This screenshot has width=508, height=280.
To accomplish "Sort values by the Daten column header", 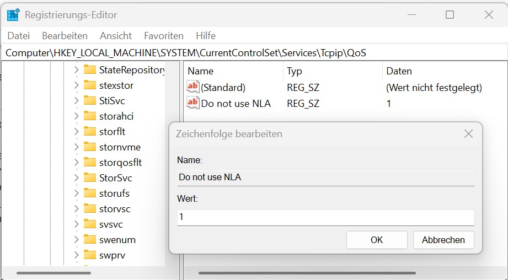I will pos(445,71).
